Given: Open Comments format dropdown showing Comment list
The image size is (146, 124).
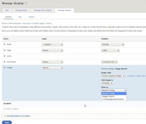Looking at the screenshot, I should click(109, 62).
